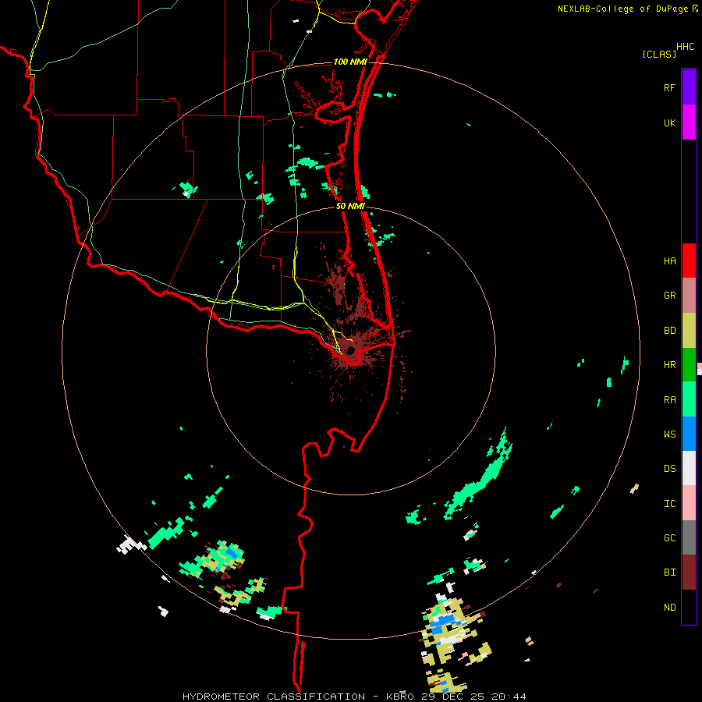Click the 'ND' legend label
The height and width of the screenshot is (702, 702).
669,607
